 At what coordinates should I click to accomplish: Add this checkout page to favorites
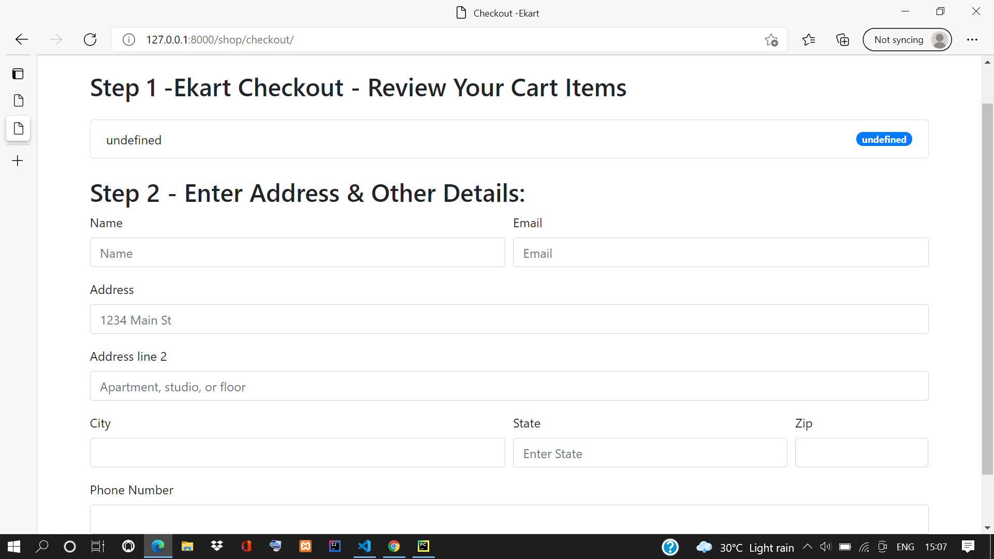coord(771,39)
